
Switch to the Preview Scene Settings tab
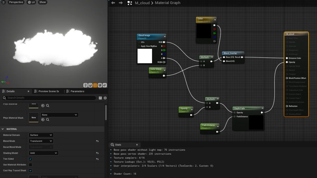pos(46,91)
